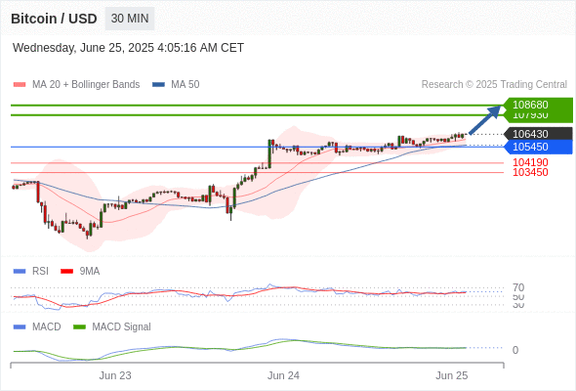Click the 103450 red support label

coord(530,172)
